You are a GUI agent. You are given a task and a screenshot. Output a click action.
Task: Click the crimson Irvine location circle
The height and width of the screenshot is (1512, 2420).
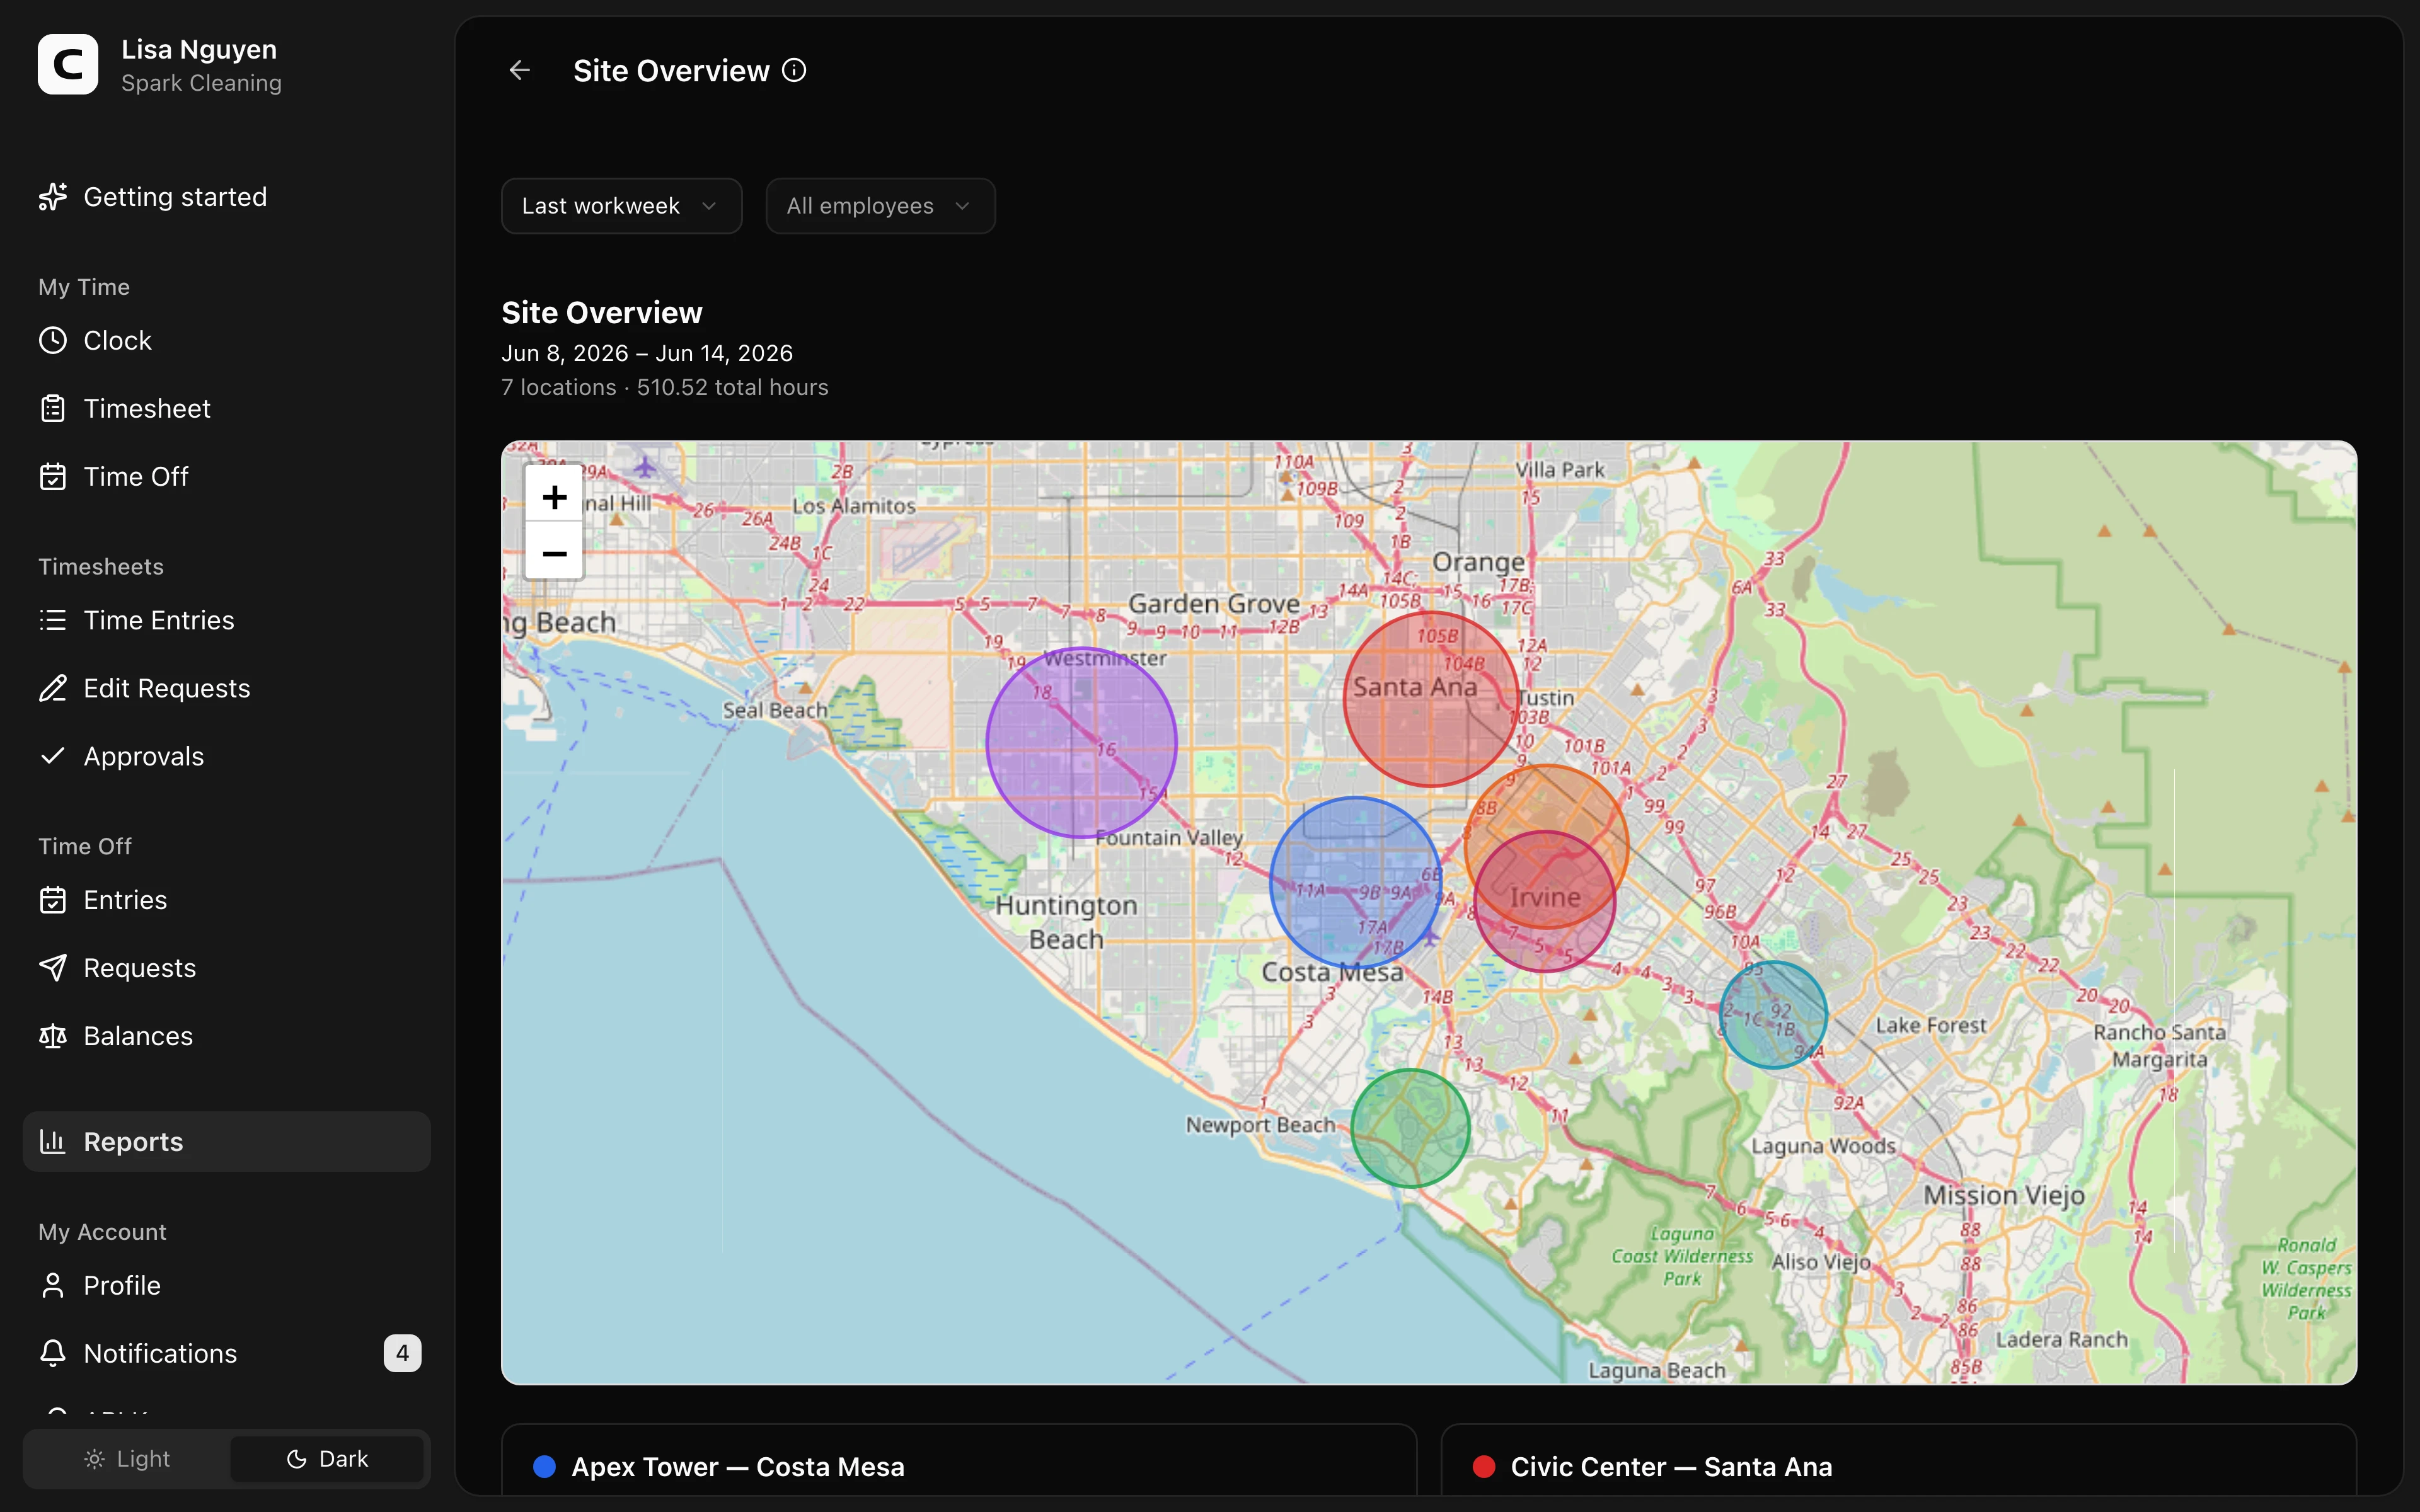click(1545, 902)
